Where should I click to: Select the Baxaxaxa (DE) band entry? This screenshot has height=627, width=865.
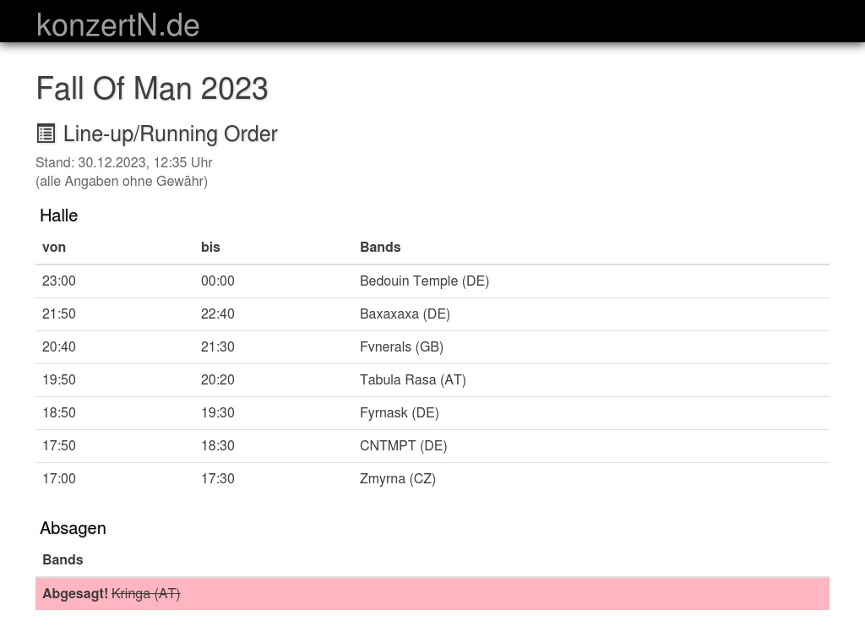[405, 313]
